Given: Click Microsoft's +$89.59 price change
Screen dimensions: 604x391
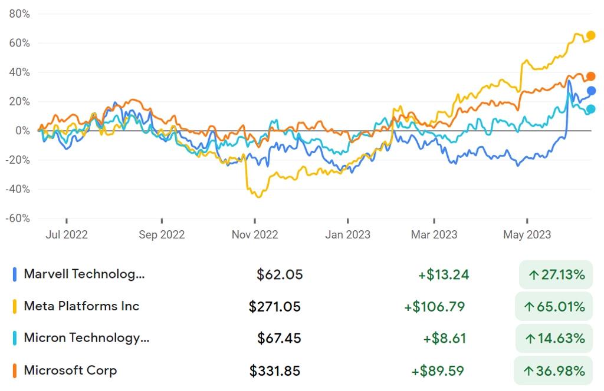Looking at the screenshot, I should (x=438, y=371).
